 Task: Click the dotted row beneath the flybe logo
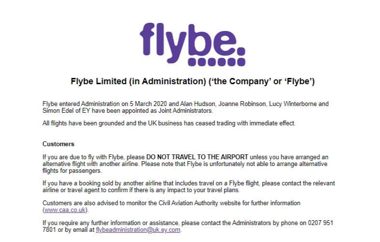pos(217,62)
